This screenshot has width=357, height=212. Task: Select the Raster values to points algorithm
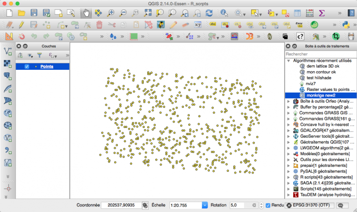[x=328, y=89]
